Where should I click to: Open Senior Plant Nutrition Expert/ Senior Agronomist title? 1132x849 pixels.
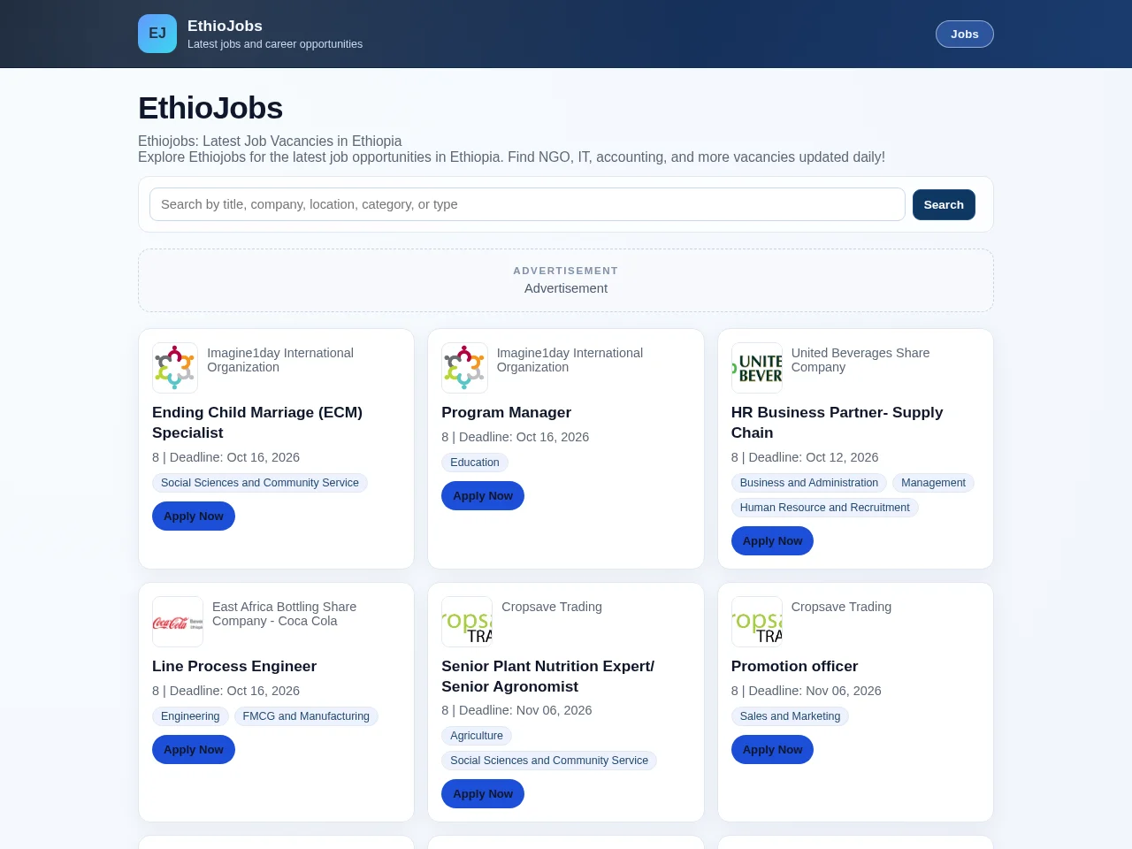pos(547,677)
